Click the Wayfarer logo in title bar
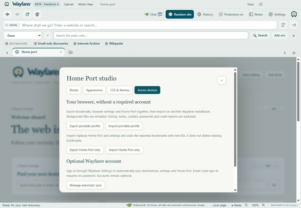Viewport: 301px width, 208px height. (18, 4)
